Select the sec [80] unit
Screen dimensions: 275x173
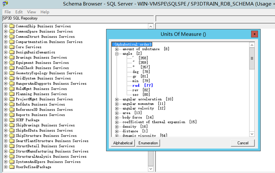pyautogui.click(x=141, y=94)
